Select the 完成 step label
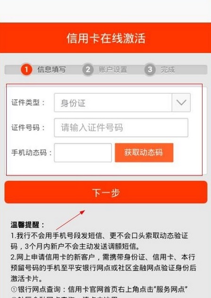 coord(168,70)
